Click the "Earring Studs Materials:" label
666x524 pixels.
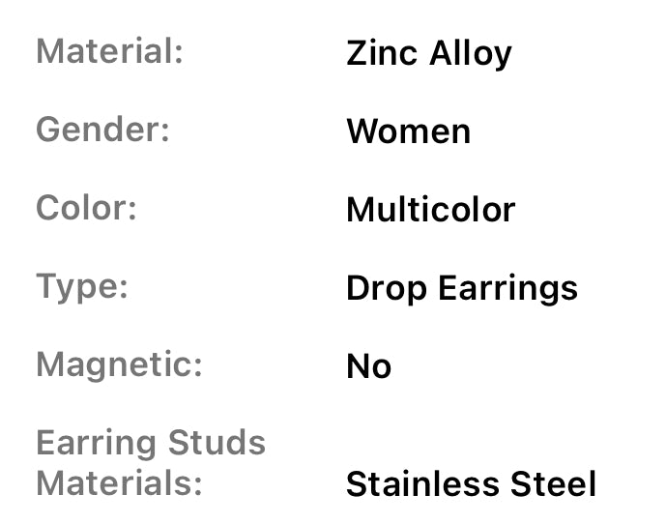coord(150,462)
